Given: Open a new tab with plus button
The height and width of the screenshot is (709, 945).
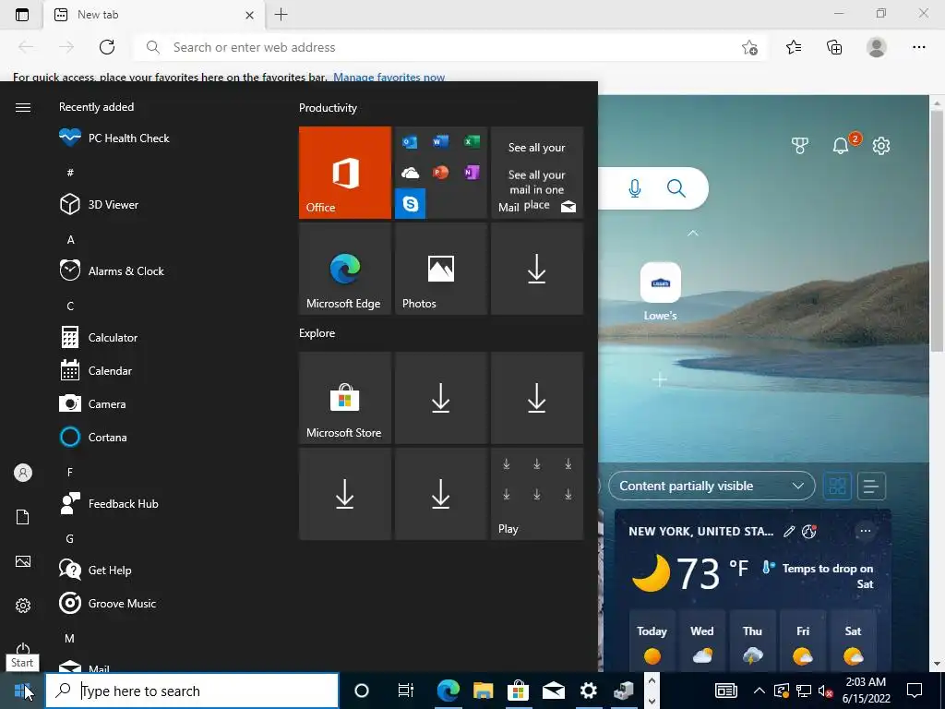Looking at the screenshot, I should [281, 15].
